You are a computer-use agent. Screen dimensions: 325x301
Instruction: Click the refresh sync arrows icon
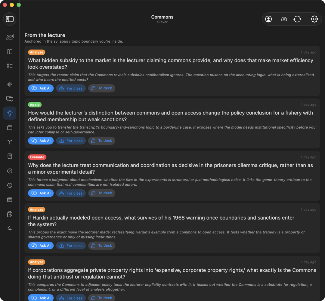(297, 19)
